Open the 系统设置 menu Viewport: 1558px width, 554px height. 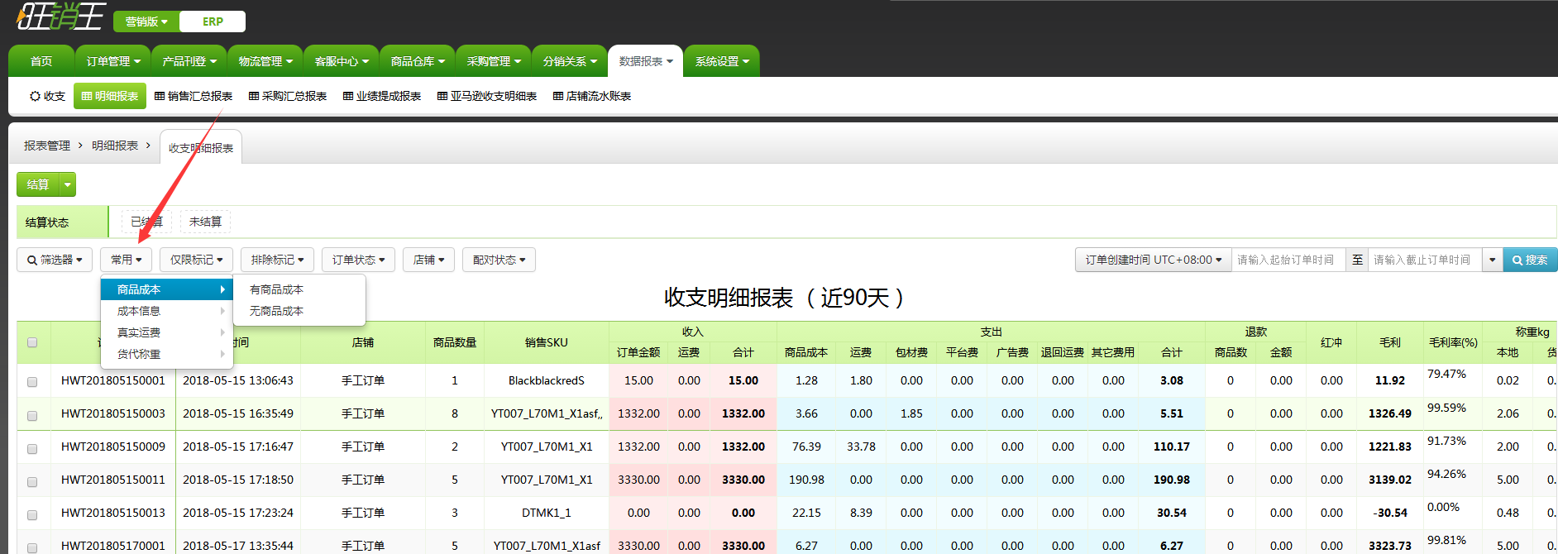point(722,61)
